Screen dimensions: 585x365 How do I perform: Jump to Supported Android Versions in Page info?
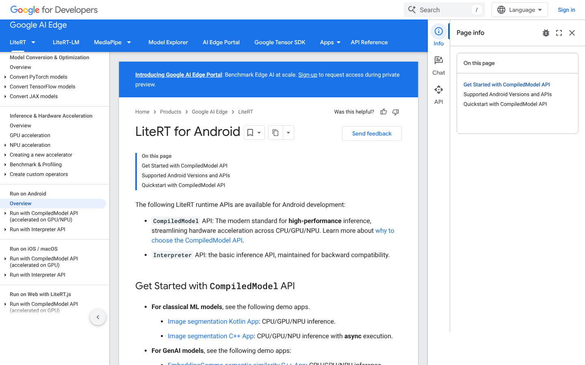click(x=507, y=94)
